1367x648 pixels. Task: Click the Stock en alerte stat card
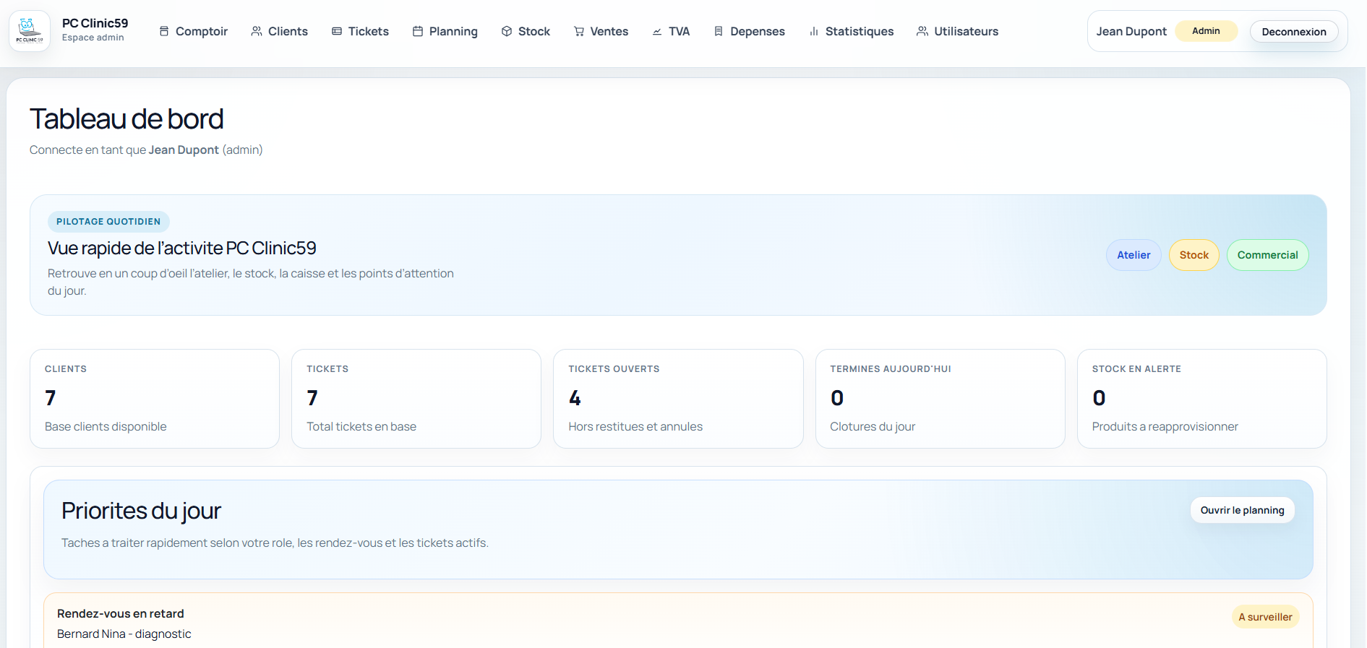click(x=1201, y=399)
